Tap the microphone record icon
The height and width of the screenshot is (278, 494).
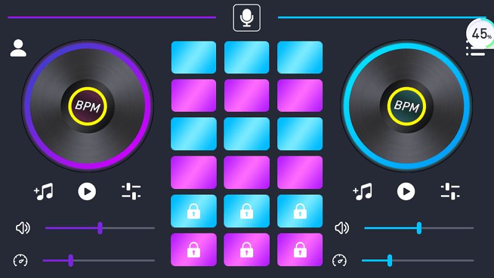[246, 18]
